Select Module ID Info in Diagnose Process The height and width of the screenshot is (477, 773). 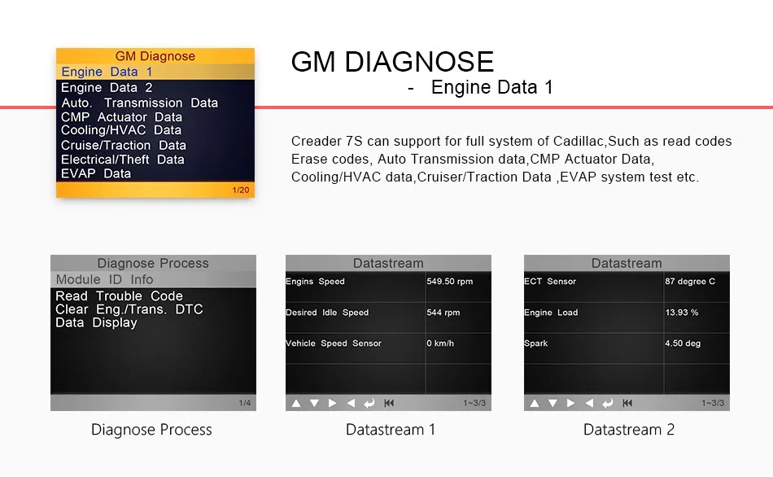[x=153, y=280]
